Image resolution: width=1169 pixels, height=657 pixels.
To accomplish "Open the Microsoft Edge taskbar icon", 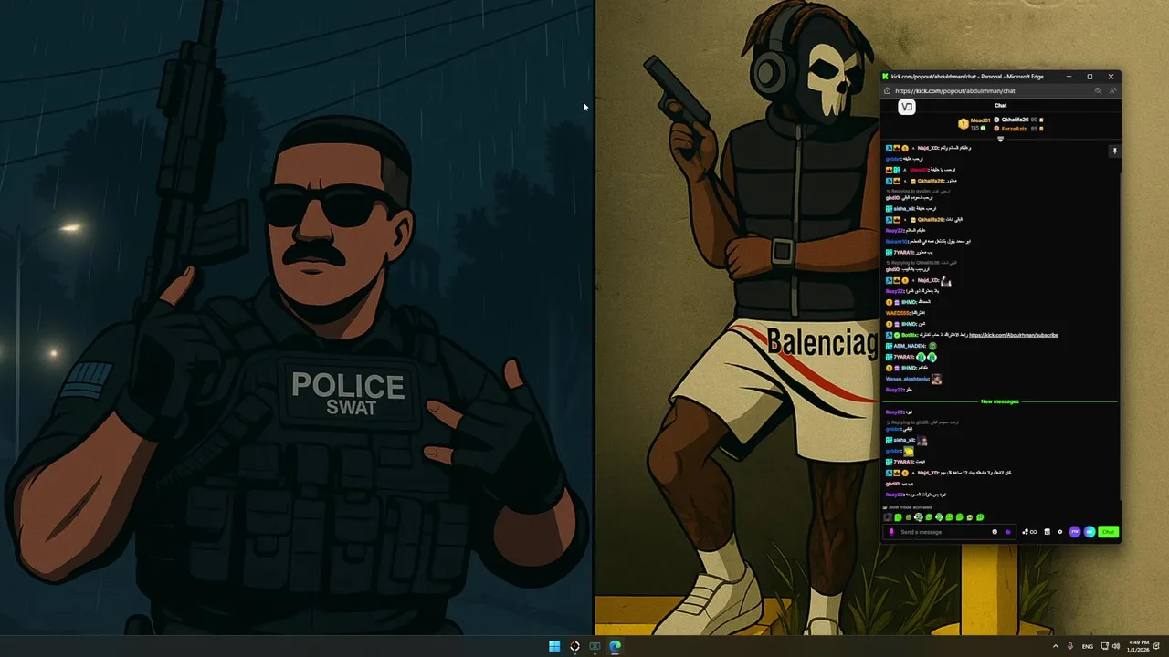I will click(615, 646).
